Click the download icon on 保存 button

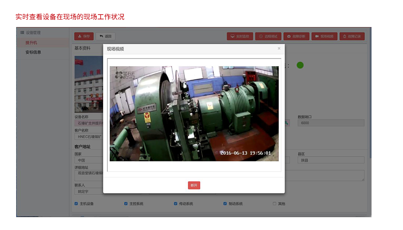[80, 36]
